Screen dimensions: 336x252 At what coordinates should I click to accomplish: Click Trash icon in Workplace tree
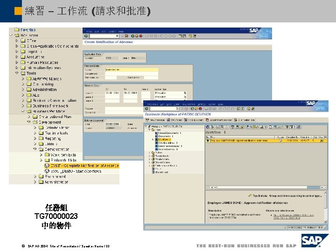pyautogui.click(x=153, y=169)
